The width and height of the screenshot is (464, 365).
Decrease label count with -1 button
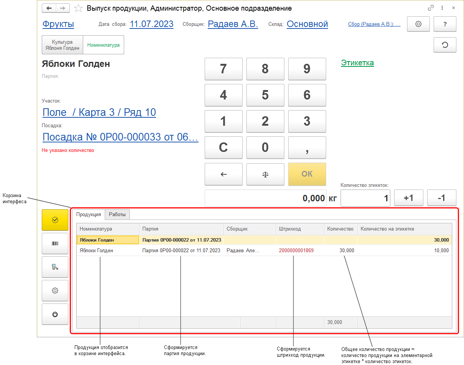(x=442, y=198)
